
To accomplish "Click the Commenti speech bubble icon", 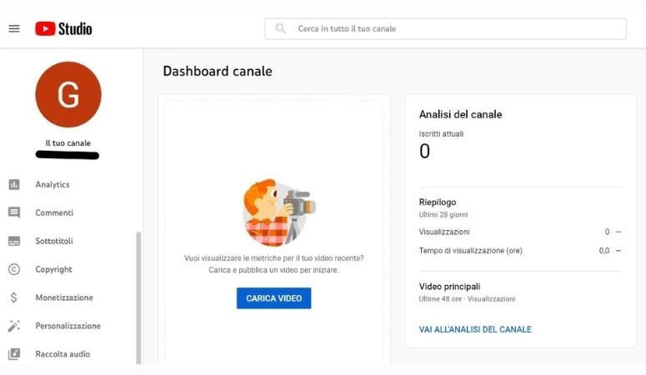I will point(14,212).
